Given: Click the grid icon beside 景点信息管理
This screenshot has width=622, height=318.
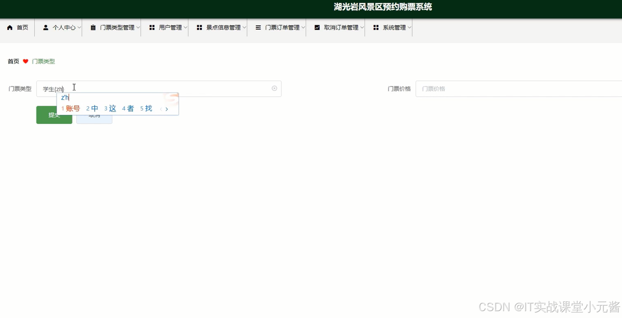Looking at the screenshot, I should point(199,27).
